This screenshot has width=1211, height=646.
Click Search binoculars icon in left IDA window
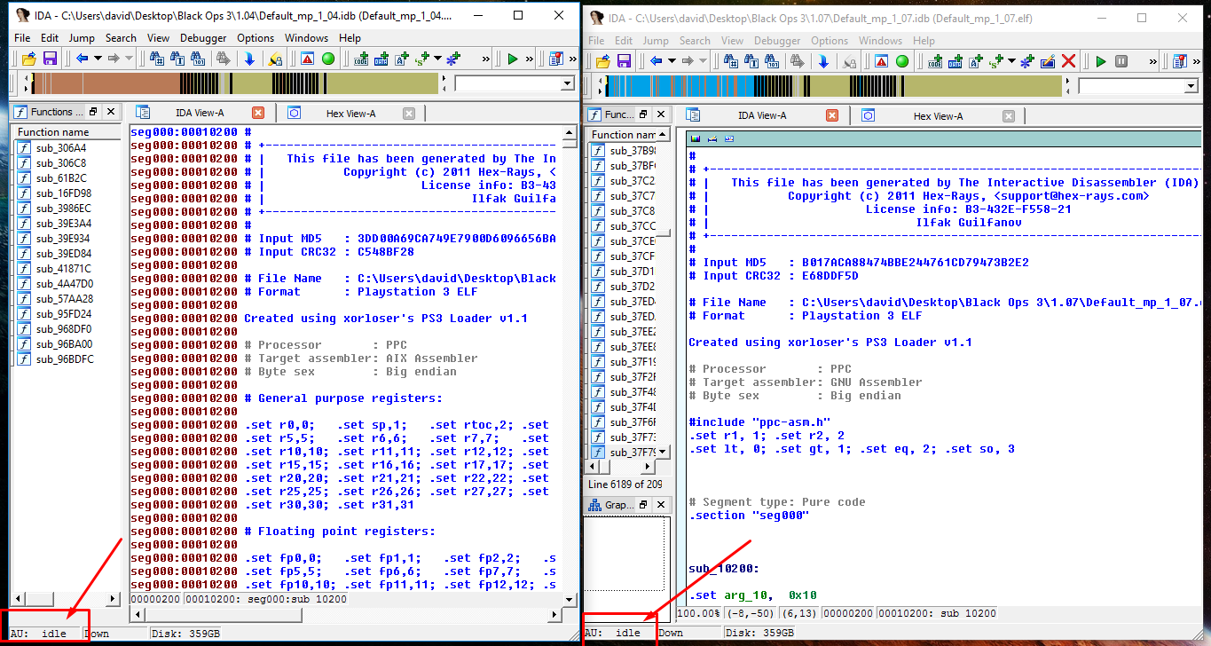click(157, 59)
